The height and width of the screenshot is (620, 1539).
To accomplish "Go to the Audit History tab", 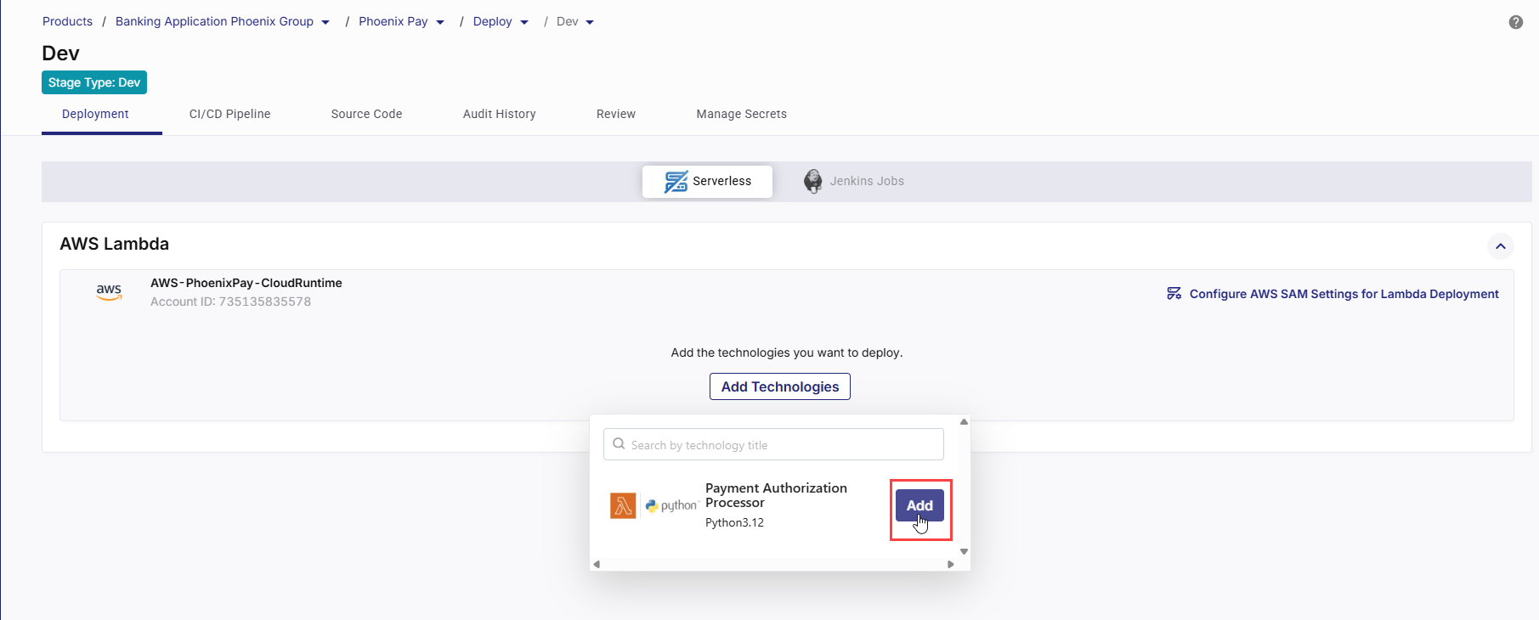I will click(499, 114).
